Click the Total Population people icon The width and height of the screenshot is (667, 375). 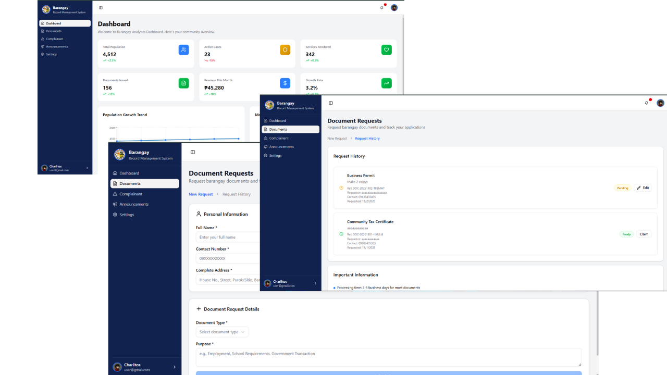pyautogui.click(x=183, y=49)
